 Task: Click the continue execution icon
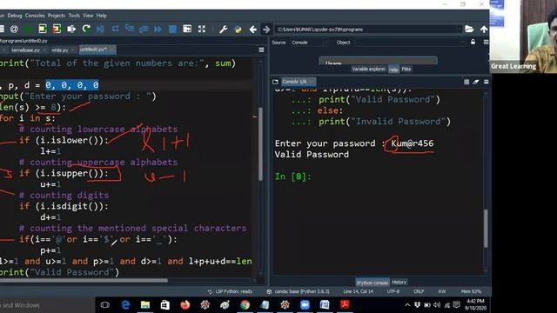pos(158,29)
